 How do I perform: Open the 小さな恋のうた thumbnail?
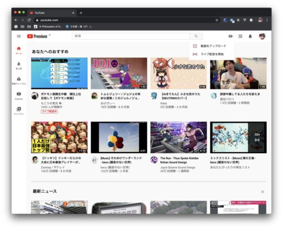point(178,74)
